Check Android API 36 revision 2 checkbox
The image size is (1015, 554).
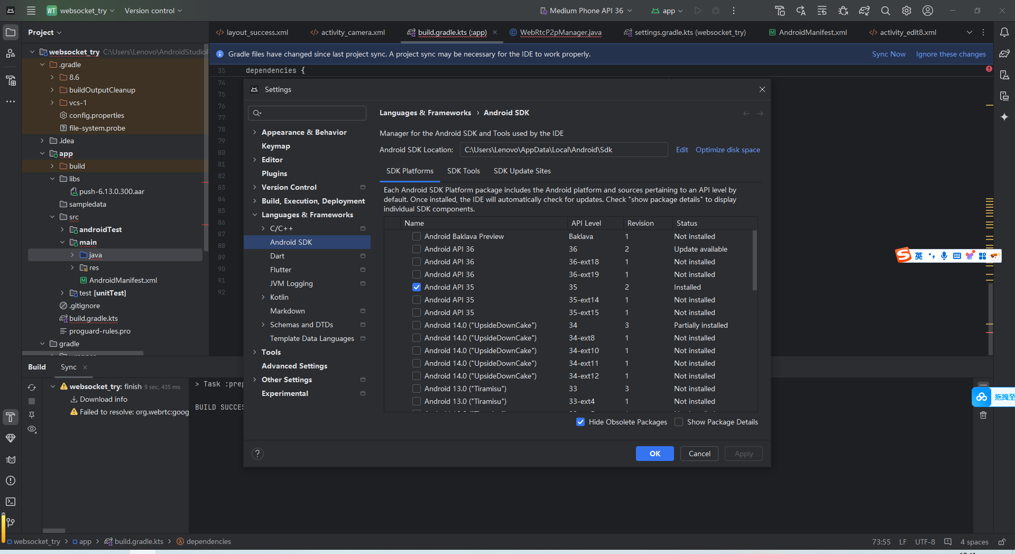pyautogui.click(x=417, y=249)
